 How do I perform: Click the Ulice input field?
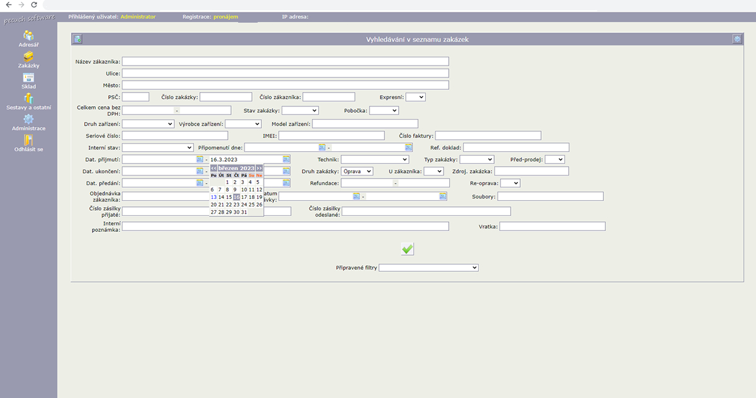[x=285, y=73]
